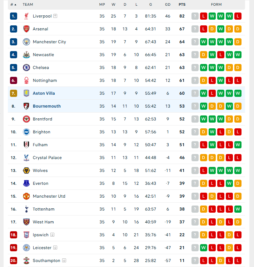Click Newcastle's red L form badge

221,55
